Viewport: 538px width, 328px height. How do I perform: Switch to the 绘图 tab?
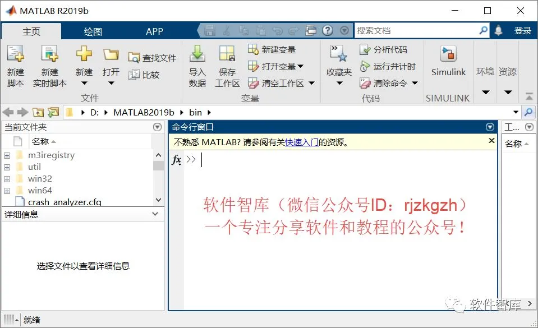93,31
